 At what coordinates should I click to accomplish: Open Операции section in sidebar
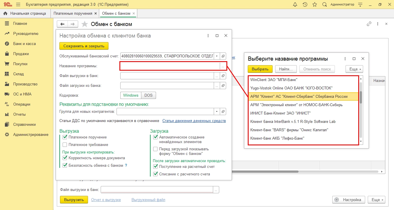tap(22, 104)
